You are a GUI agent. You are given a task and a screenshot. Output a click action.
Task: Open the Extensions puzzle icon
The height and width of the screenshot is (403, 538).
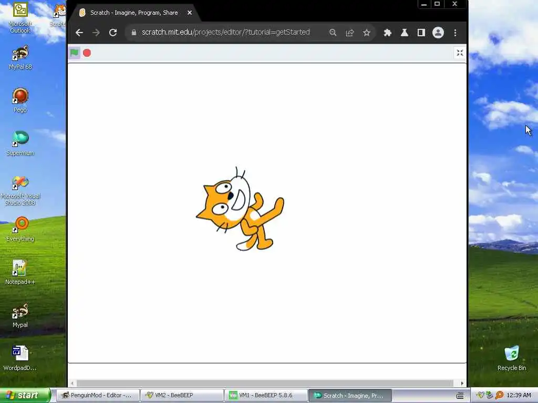(387, 33)
